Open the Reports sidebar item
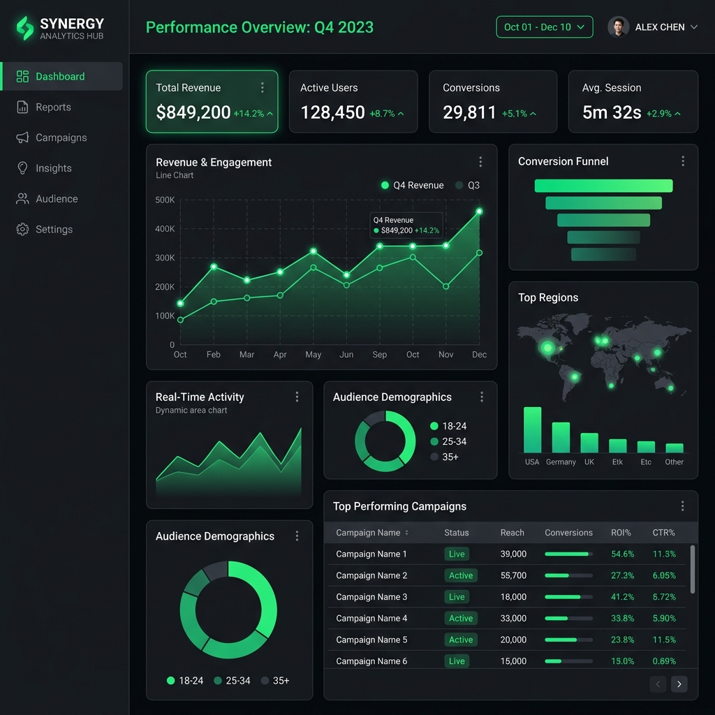715x715 pixels. [62, 107]
